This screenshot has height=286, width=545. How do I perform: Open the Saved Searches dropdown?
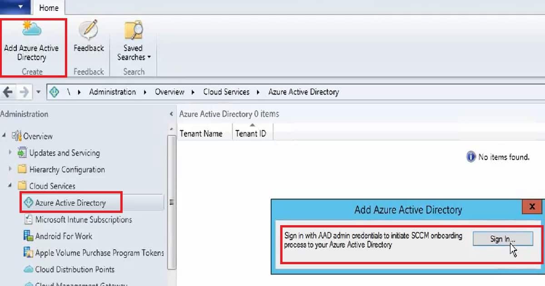[x=134, y=42]
